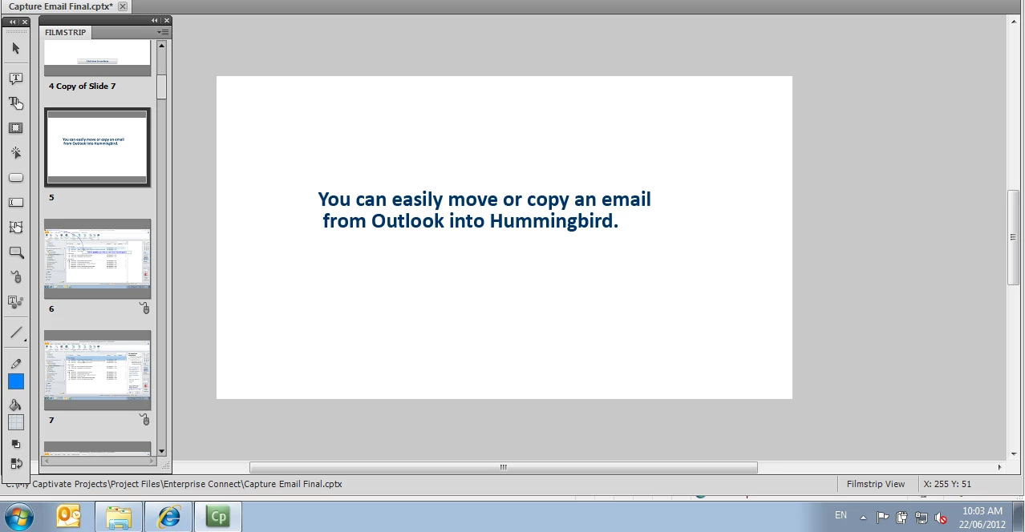Select the Rollover Slidelet tool
Viewport: 1025px width, 532px height.
click(15, 228)
